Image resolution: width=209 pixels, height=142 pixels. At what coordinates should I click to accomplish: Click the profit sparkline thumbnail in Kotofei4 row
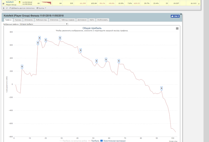(x=46, y=3)
